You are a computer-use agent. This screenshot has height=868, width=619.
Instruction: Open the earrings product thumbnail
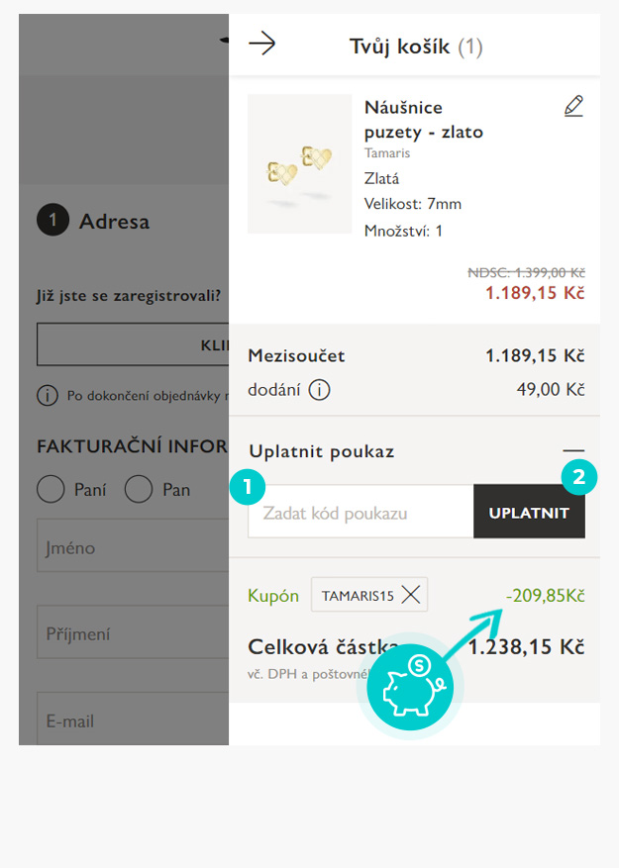click(299, 164)
